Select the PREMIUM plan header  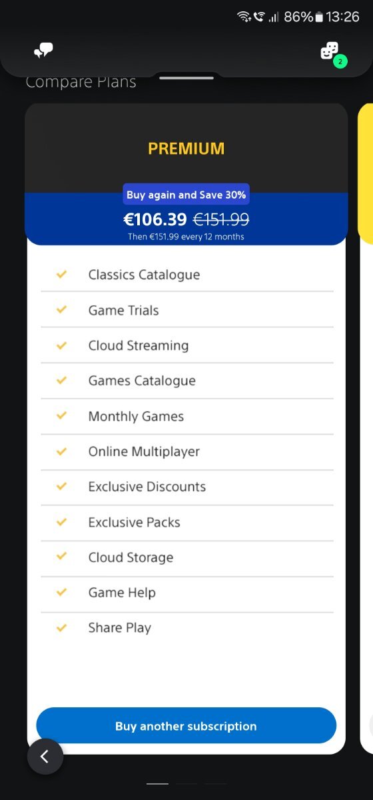186,148
